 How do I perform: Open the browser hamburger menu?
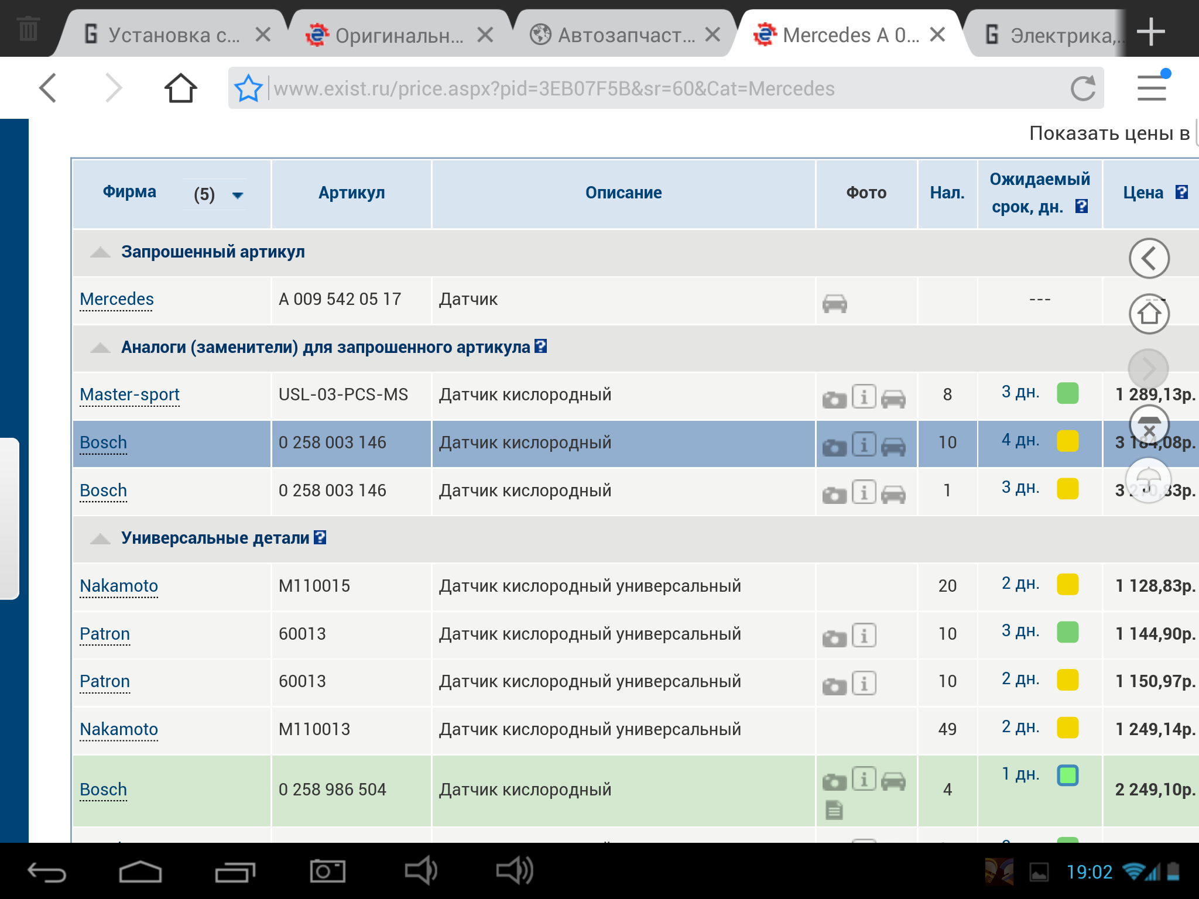(x=1152, y=88)
